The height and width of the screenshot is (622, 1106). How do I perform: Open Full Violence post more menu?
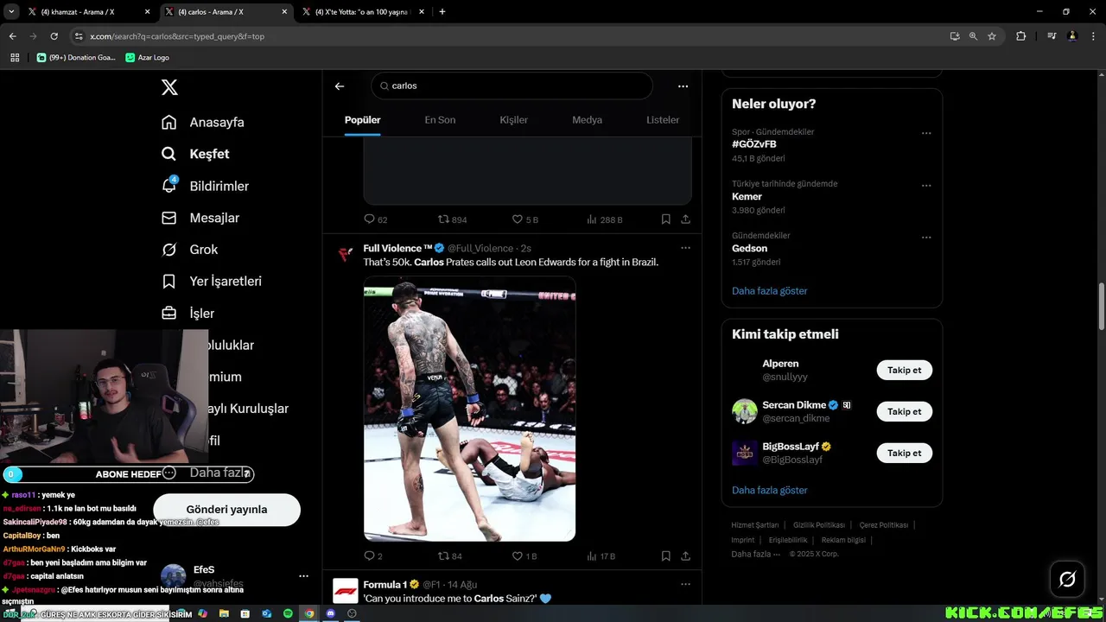click(685, 248)
